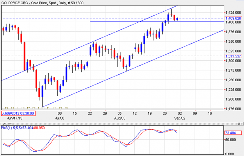Click the 1,311.537 price level label
Viewport: 244px width, 156px height.
pos(233,56)
